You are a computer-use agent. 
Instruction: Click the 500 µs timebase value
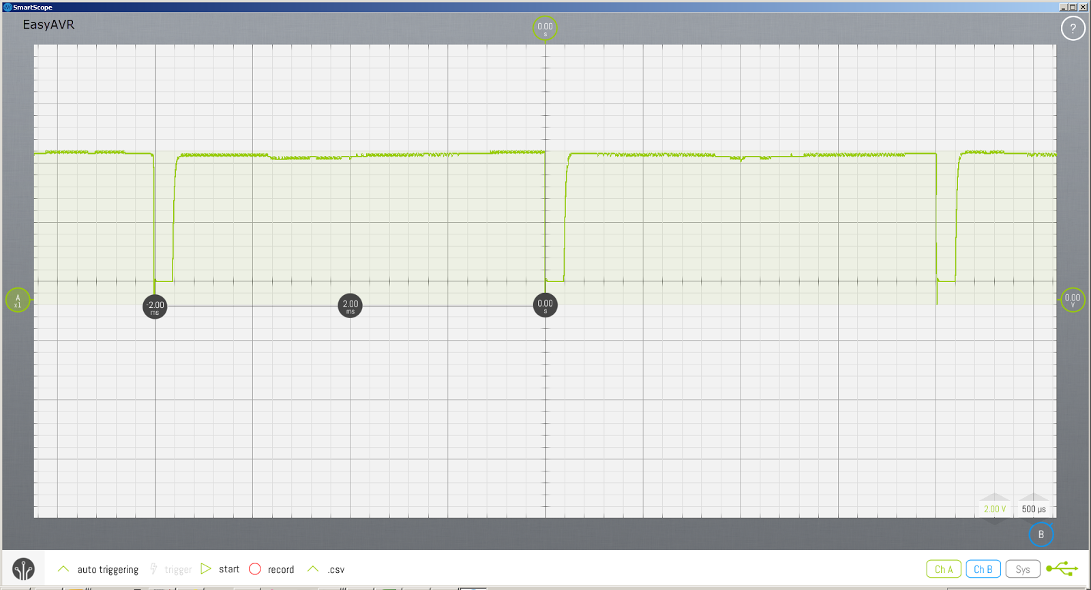click(x=1034, y=509)
